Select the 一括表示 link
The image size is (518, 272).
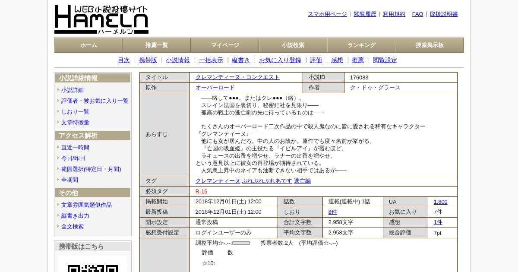tap(211, 60)
